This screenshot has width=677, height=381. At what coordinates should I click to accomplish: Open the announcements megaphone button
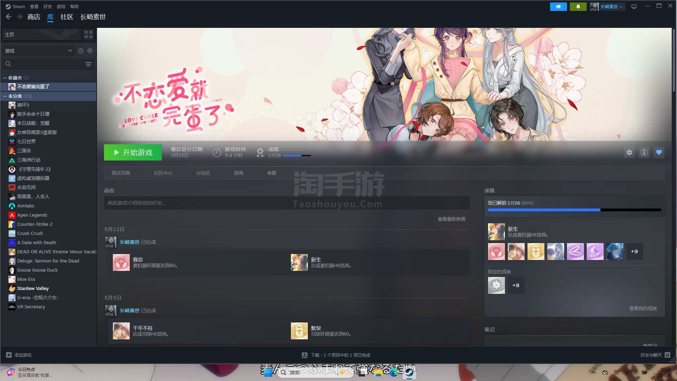(x=558, y=6)
